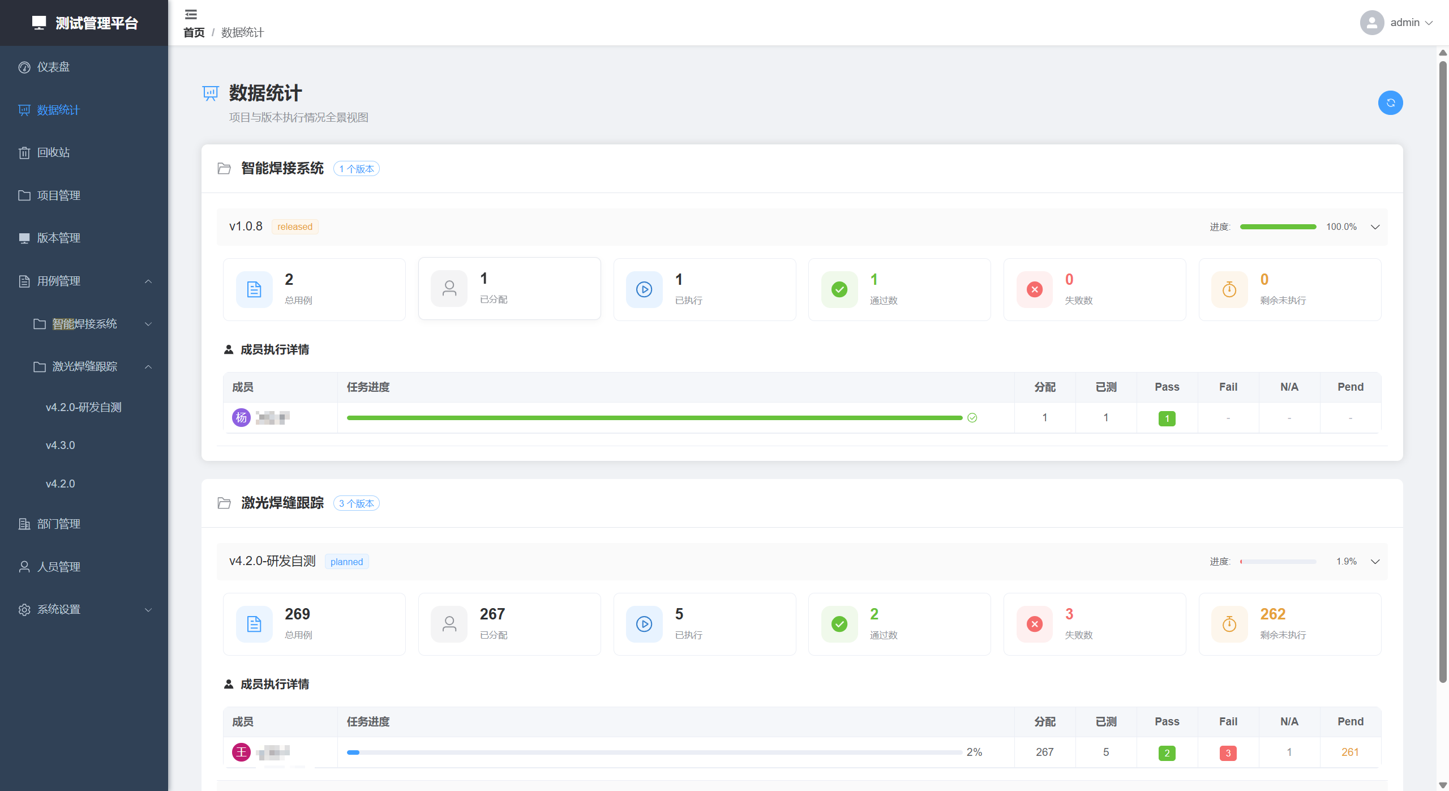The image size is (1449, 791).
Task: Open the 仪表盘 menu item
Action: coord(53,67)
